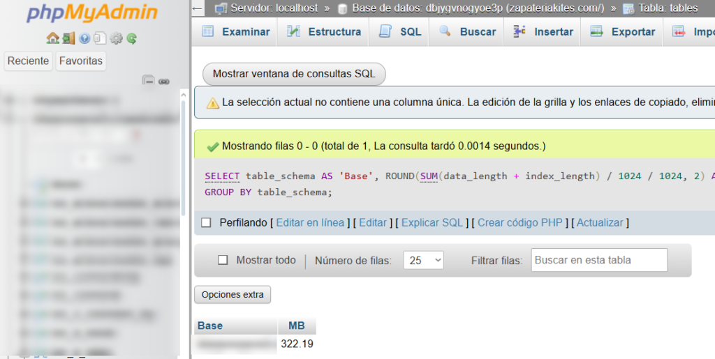The height and width of the screenshot is (359, 715).
Task: Switch to the Estructura tab
Action: (x=324, y=31)
